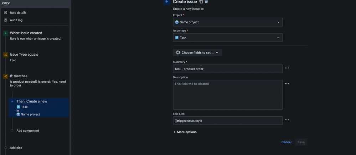The height and width of the screenshot is (155, 356).
Task: Click the Task icon in Issue type
Action: point(177,38)
